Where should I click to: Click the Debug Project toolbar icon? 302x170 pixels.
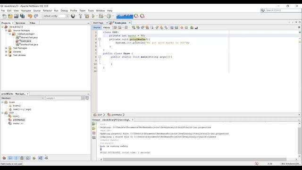point(101,16)
